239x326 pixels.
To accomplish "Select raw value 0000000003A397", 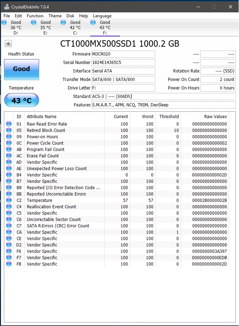I will [210, 251].
